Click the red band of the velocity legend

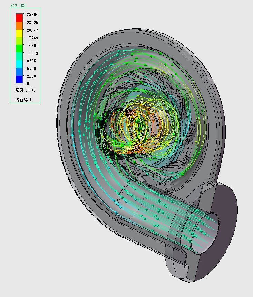tap(19, 18)
